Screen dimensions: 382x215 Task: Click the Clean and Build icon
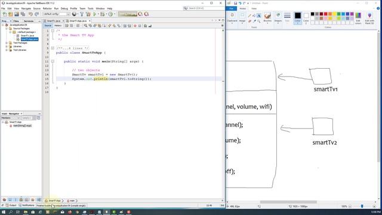(88, 14)
